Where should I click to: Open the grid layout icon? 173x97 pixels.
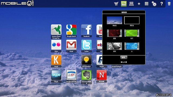click(x=147, y=4)
